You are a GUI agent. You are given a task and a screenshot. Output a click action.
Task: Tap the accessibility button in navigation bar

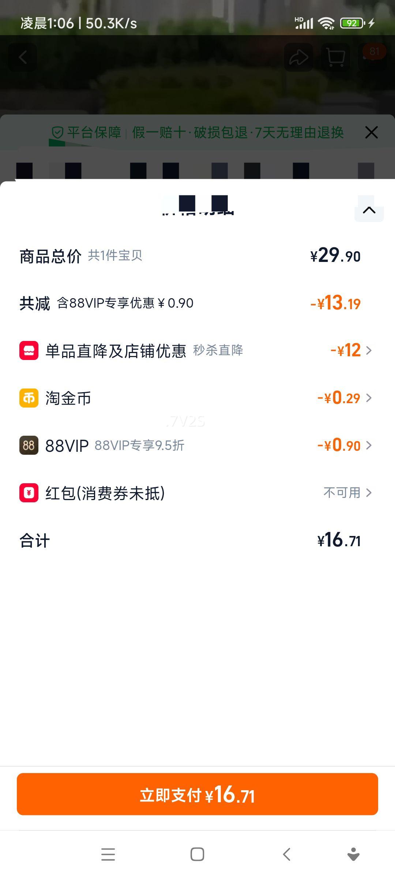pyautogui.click(x=353, y=855)
